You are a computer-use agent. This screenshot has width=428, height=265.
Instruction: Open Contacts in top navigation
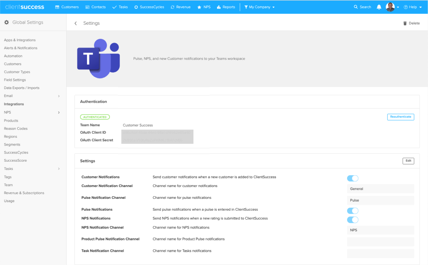click(96, 7)
